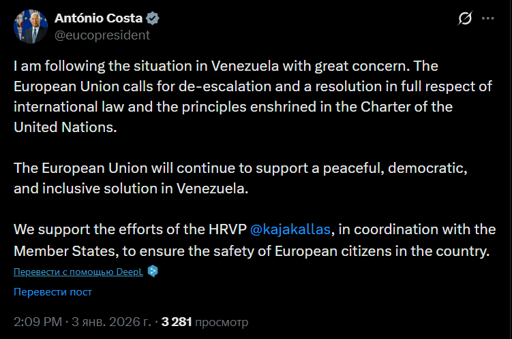Open the three-dot More options menu
Image resolution: width=512 pixels, height=339 pixels.
pos(488,19)
